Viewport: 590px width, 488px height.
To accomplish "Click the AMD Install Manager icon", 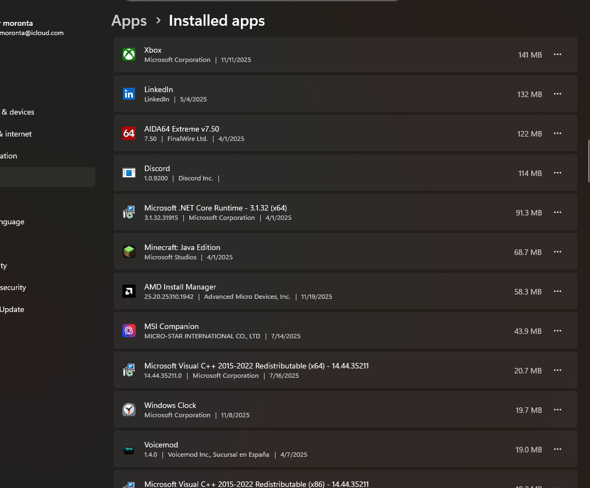I will (129, 292).
